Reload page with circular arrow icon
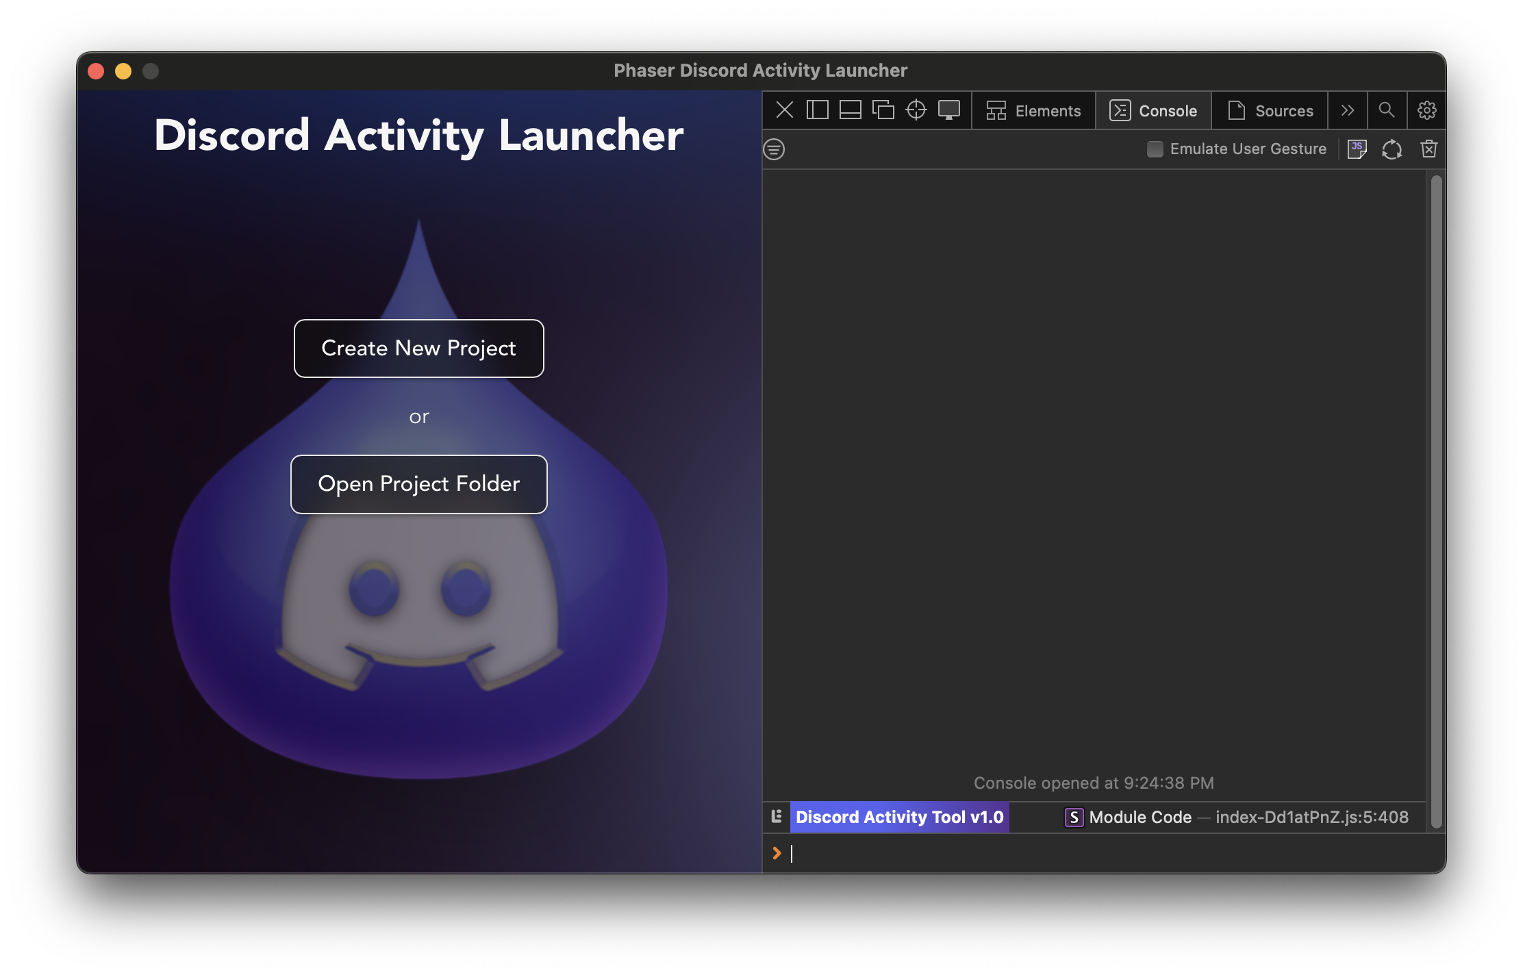Screen dimensions: 1523x975 (x=1392, y=149)
